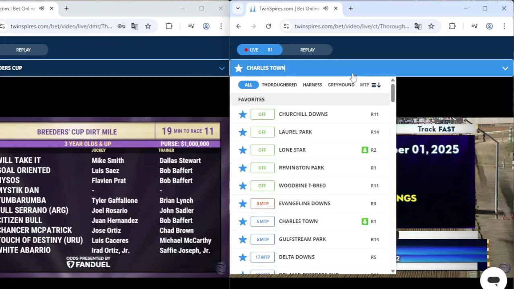Screen dimensions: 514x289
Task: Switch to Replay tab in right window
Action: (307, 50)
